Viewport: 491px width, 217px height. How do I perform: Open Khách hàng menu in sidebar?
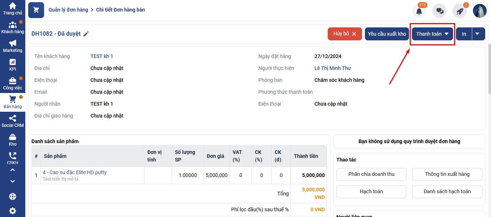coord(13,28)
